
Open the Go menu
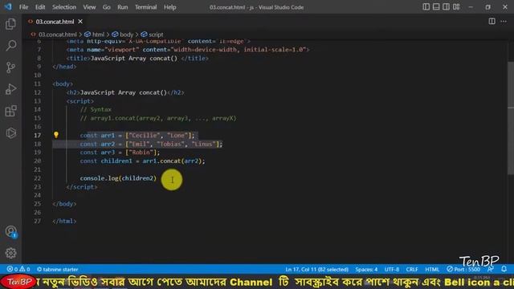point(107,7)
